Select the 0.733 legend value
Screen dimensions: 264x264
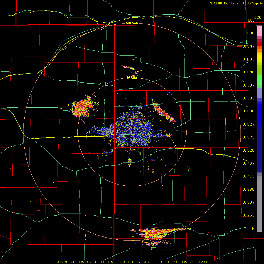pos(248,98)
